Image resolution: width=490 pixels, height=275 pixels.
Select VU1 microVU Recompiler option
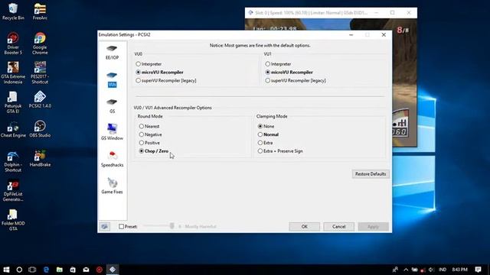click(x=289, y=72)
